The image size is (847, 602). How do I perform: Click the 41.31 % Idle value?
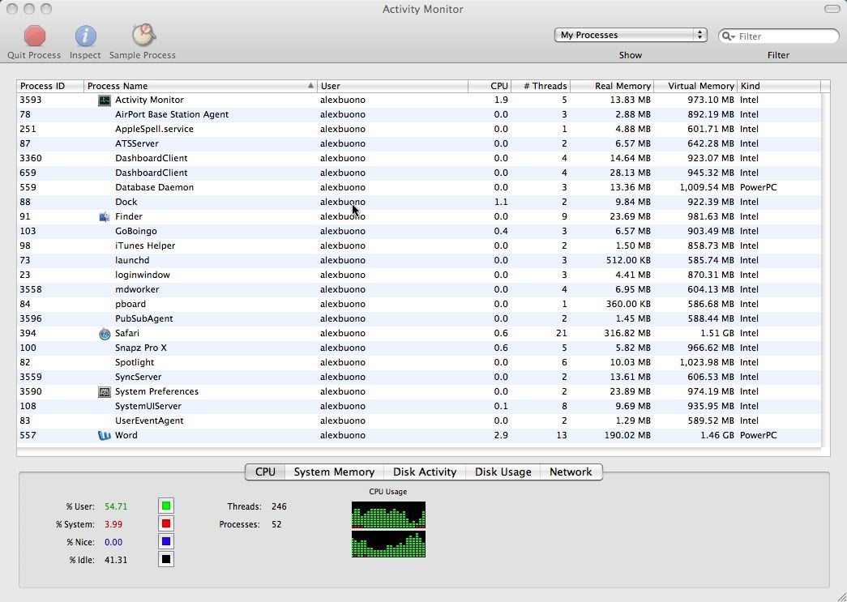[x=116, y=560]
